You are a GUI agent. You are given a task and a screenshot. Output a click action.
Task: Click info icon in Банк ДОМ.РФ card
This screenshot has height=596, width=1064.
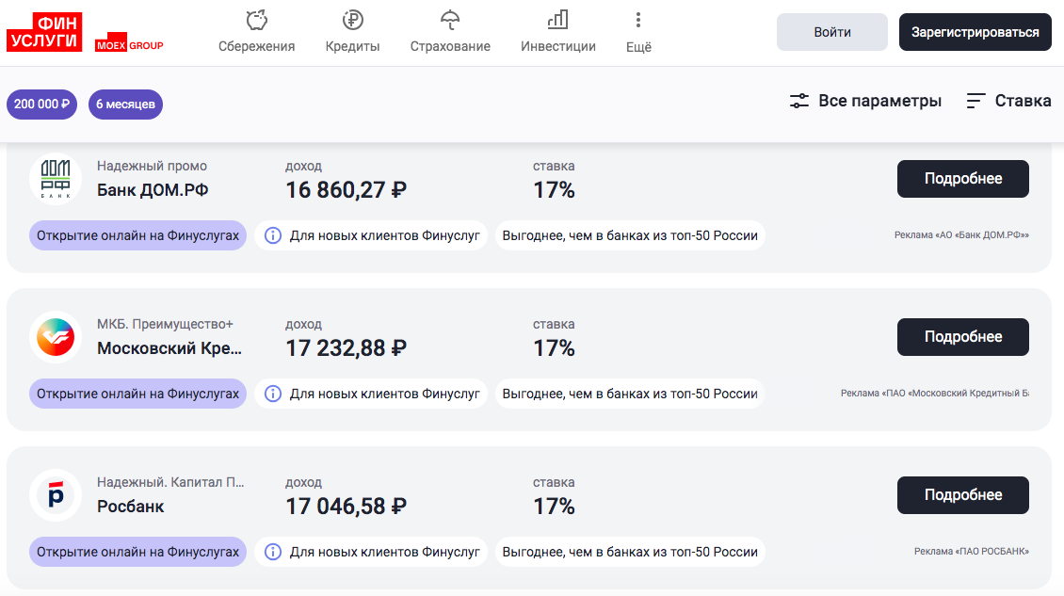(273, 235)
